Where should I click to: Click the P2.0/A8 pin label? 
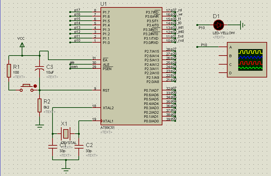click(153, 82)
